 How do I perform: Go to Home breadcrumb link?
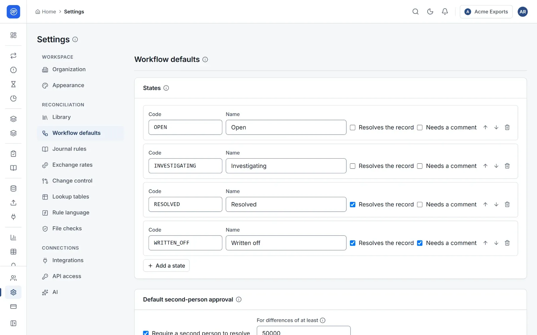tap(46, 12)
